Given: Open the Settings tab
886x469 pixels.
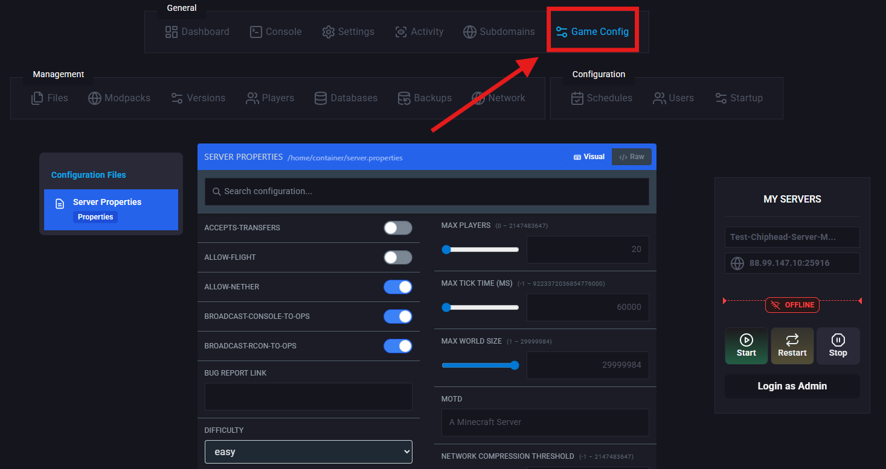Looking at the screenshot, I should [348, 32].
